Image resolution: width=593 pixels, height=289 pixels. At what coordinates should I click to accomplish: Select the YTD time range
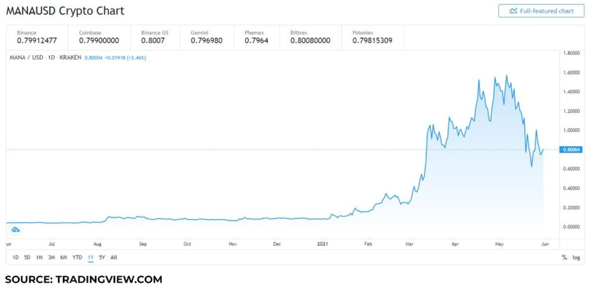[x=77, y=257]
